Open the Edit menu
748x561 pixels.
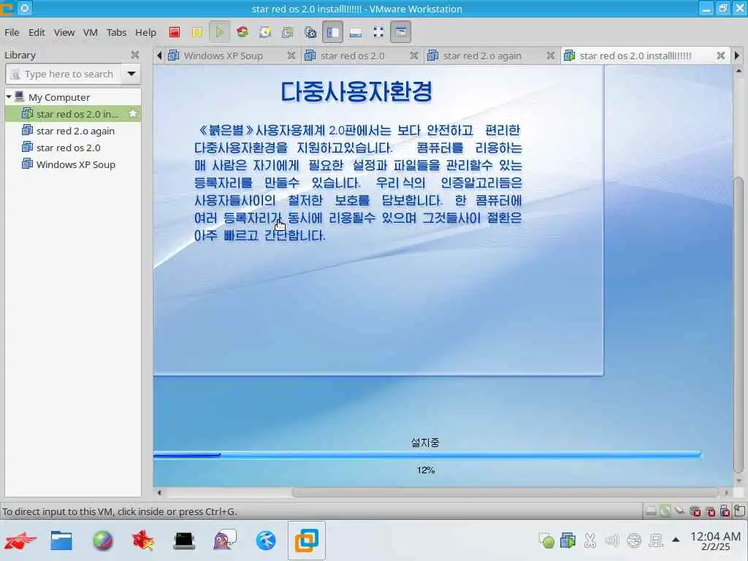tap(37, 32)
